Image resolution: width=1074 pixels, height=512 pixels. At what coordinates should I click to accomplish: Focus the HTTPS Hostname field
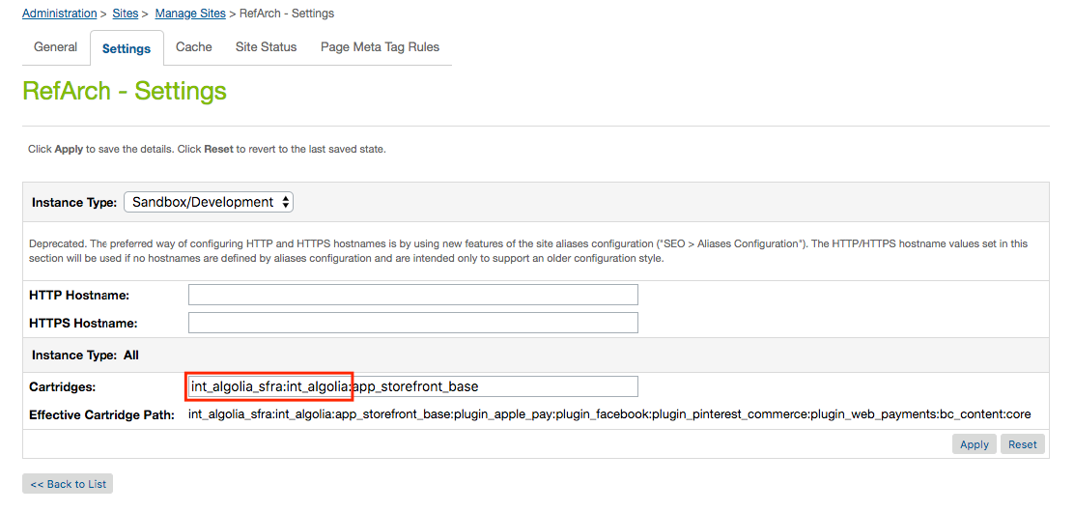(413, 323)
